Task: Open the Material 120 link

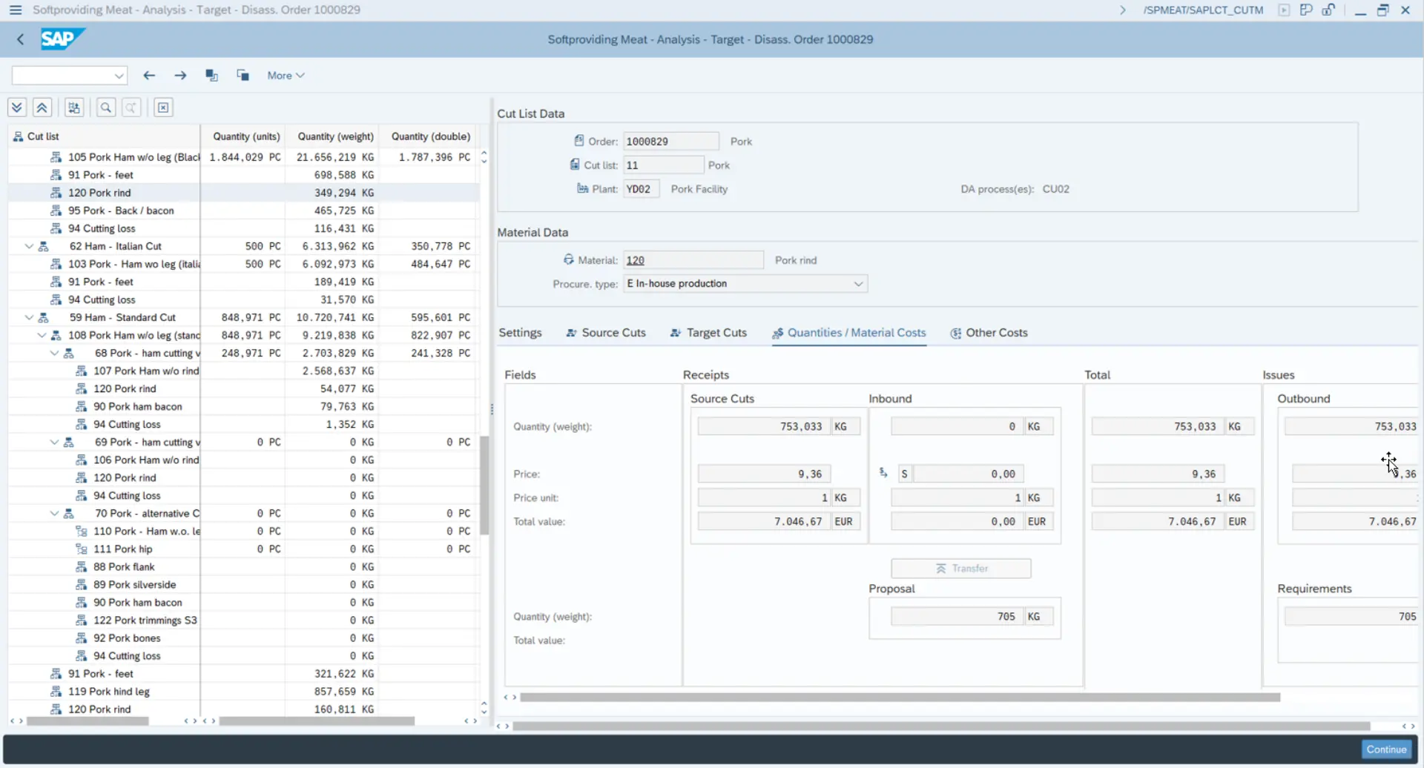Action: coord(636,260)
